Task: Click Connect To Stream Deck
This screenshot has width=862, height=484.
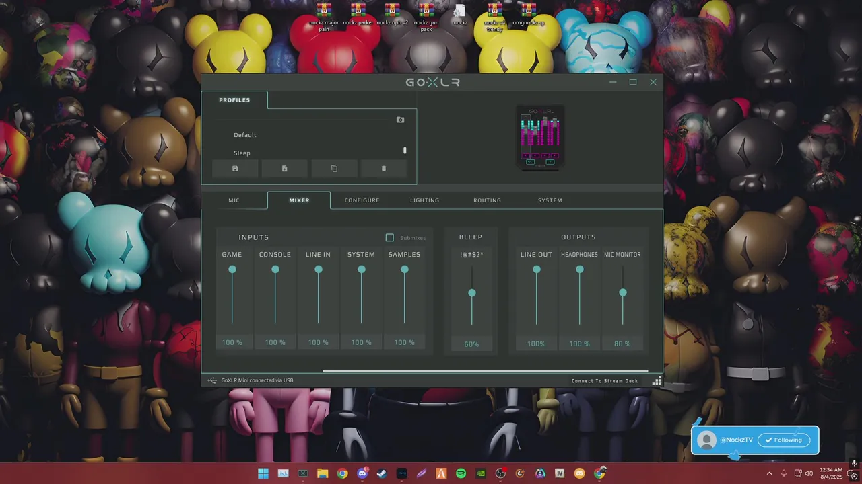Action: click(605, 381)
